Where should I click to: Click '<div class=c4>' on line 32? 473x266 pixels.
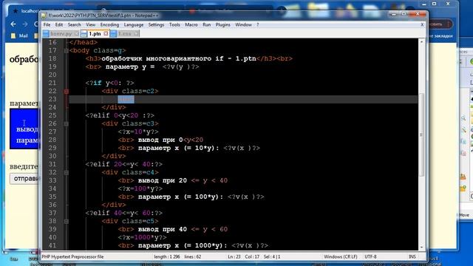pyautogui.click(x=130, y=172)
